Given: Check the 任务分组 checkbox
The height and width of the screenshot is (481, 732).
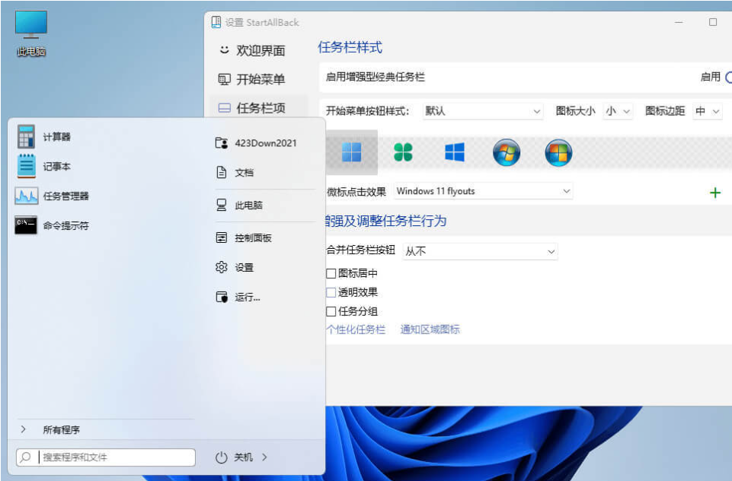Looking at the screenshot, I should pyautogui.click(x=331, y=311).
